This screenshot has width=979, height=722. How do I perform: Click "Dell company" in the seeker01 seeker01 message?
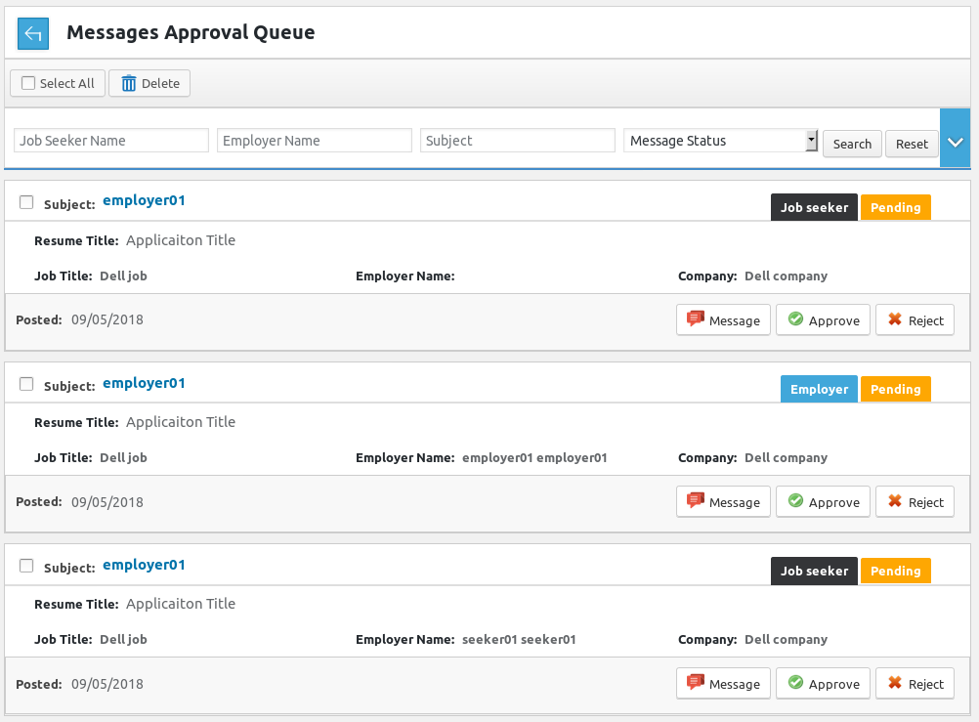787,640
